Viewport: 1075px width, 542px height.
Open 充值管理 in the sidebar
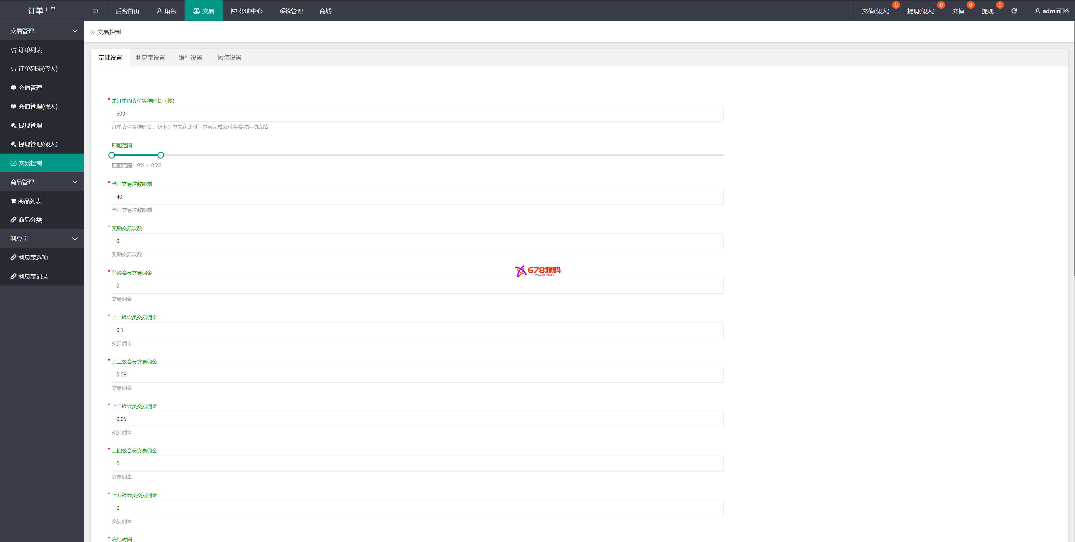point(30,88)
